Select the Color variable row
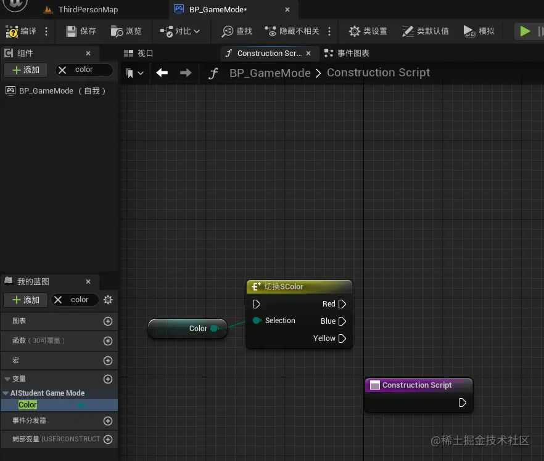The image size is (544, 461). pyautogui.click(x=59, y=405)
